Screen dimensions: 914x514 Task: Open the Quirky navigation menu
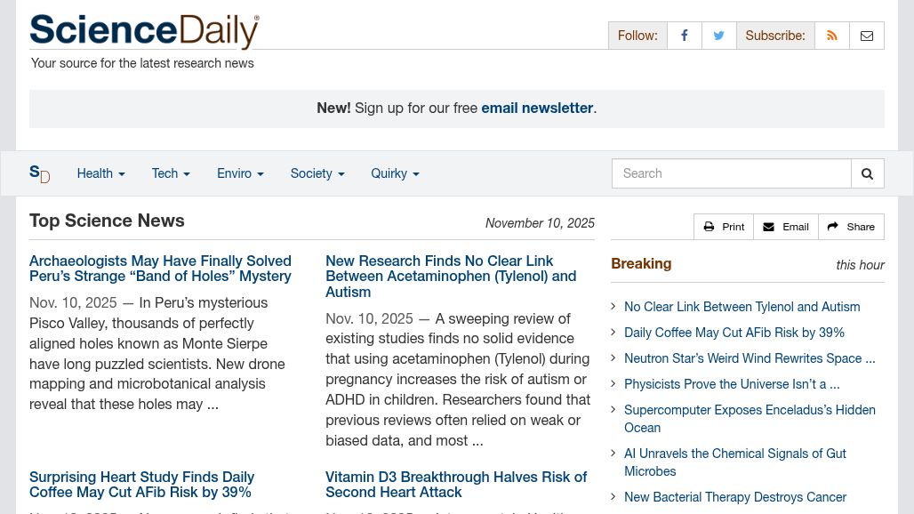[x=395, y=173]
